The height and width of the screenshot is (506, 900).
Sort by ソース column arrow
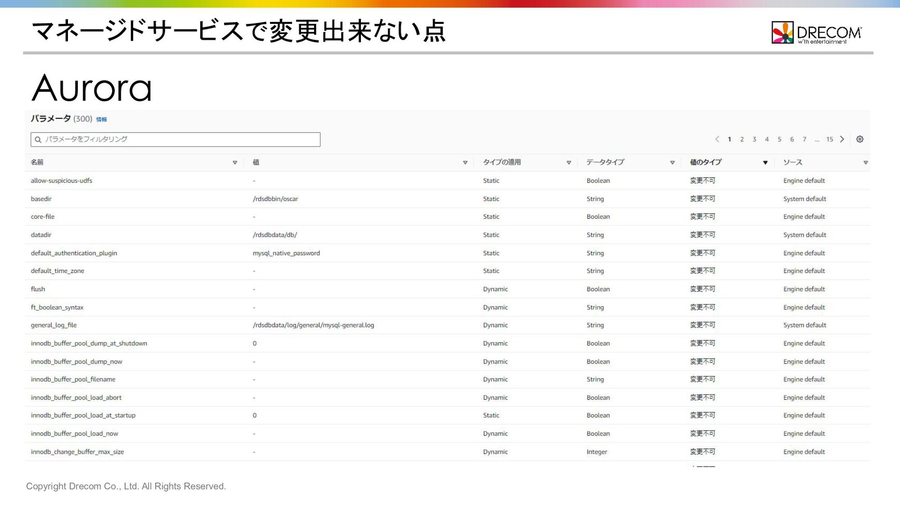(x=865, y=163)
